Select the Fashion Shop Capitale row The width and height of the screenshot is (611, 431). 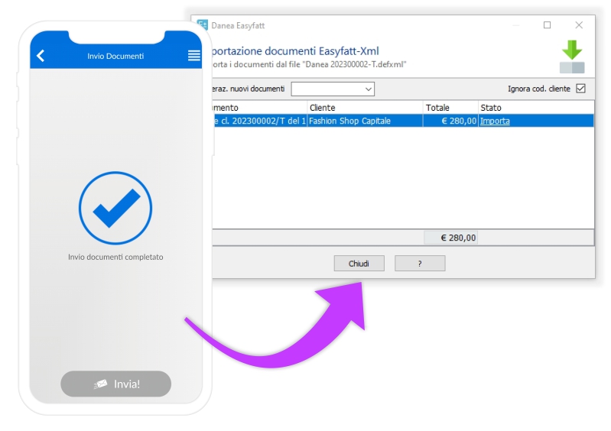pyautogui.click(x=365, y=121)
